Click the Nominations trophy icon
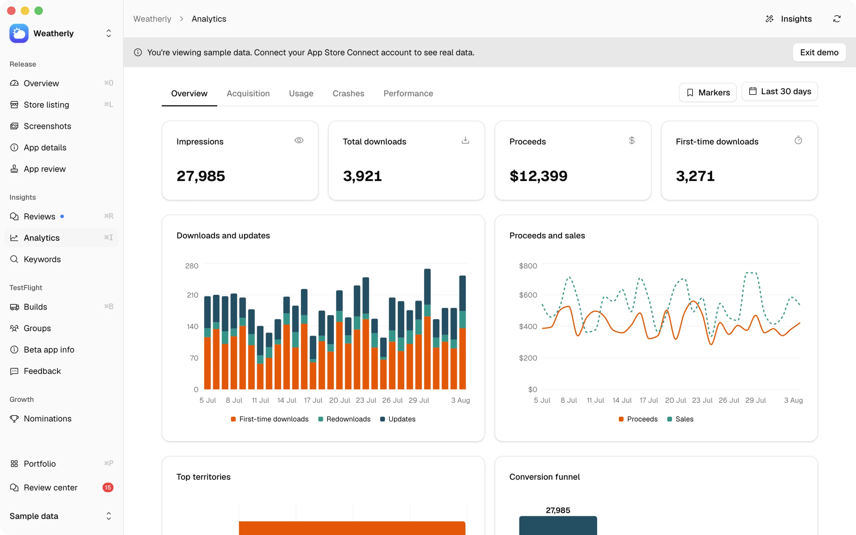 pos(14,419)
